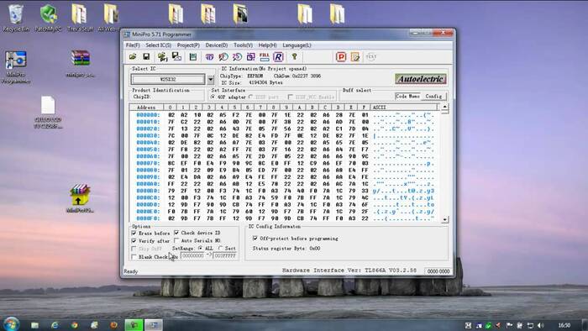Click the green chip toolbar icon
588x331 pixels.
[193, 56]
